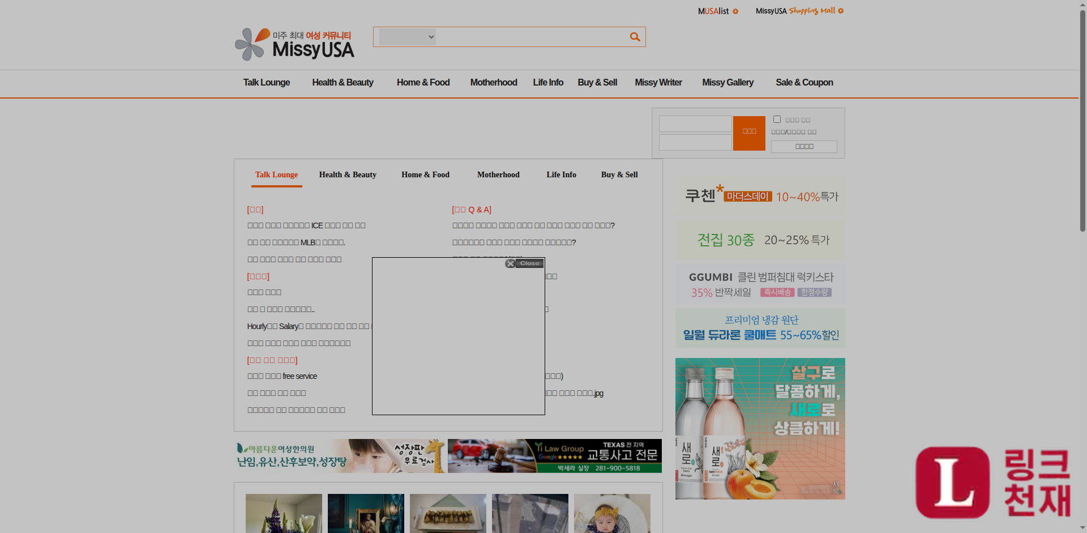Open Motherhood in main navigation
This screenshot has width=1087, height=533.
tap(494, 83)
